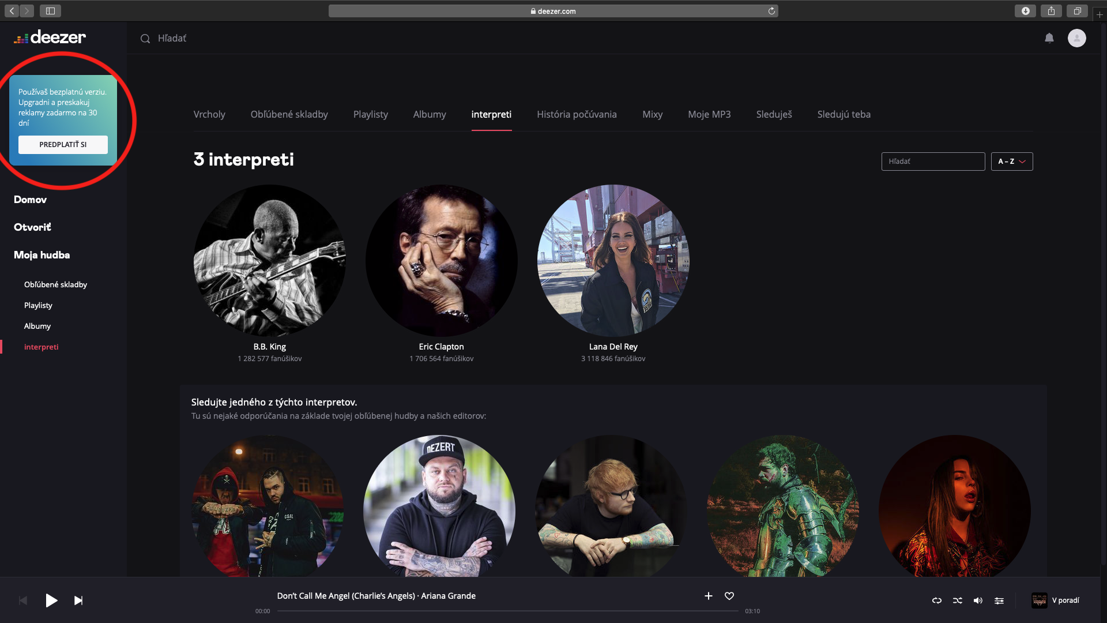Click the Eric Clapton name link
This screenshot has width=1107, height=623.
441,347
